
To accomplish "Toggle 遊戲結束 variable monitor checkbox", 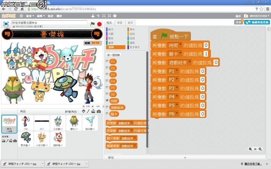I will click(x=107, y=107).
